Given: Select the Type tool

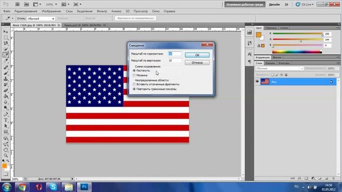Looking at the screenshot, I should point(6,120).
